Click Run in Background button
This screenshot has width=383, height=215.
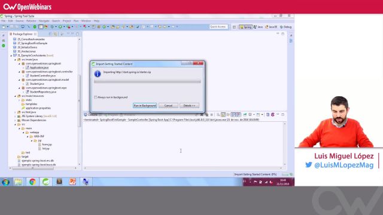pos(145,106)
